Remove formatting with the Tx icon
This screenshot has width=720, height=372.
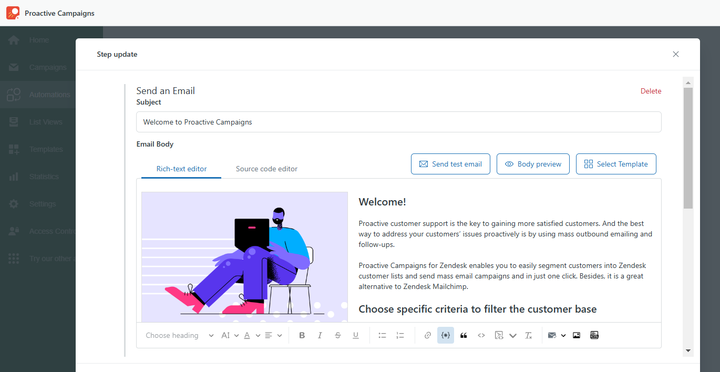pos(529,335)
